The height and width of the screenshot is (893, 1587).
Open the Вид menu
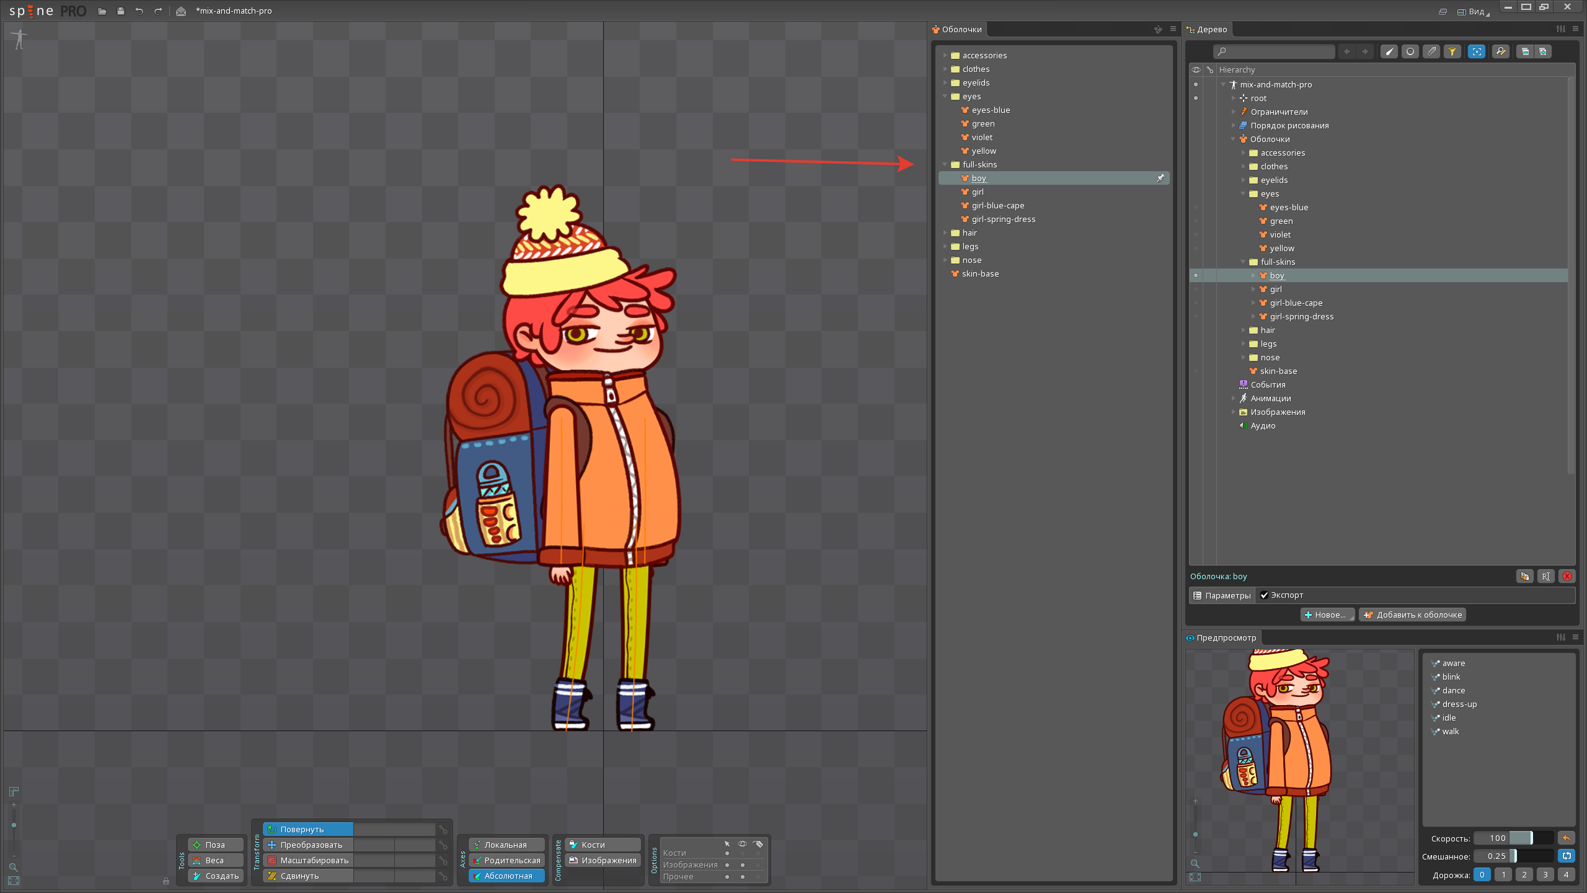pyautogui.click(x=1477, y=12)
